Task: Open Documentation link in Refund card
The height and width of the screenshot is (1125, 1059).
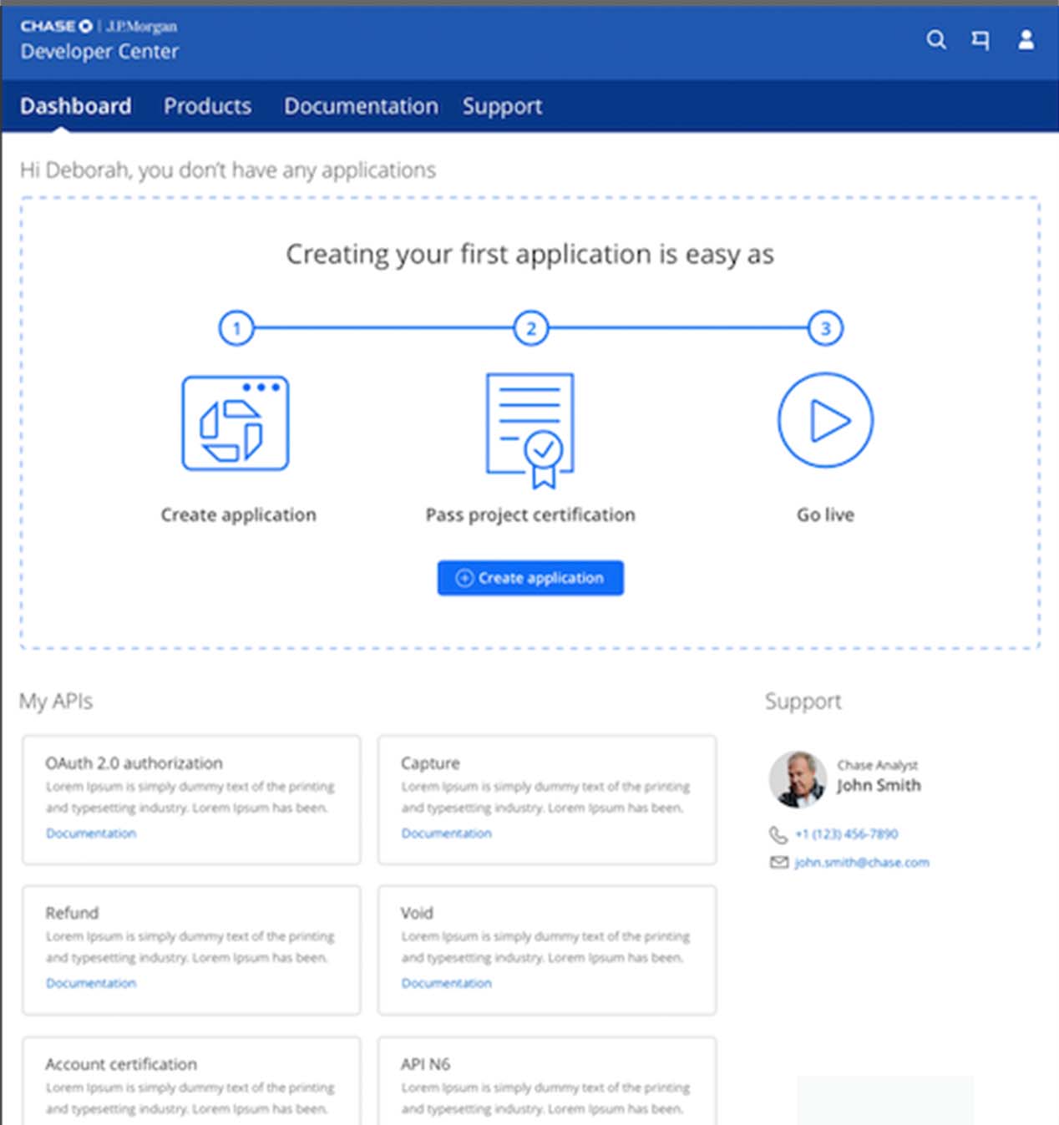Action: point(91,983)
